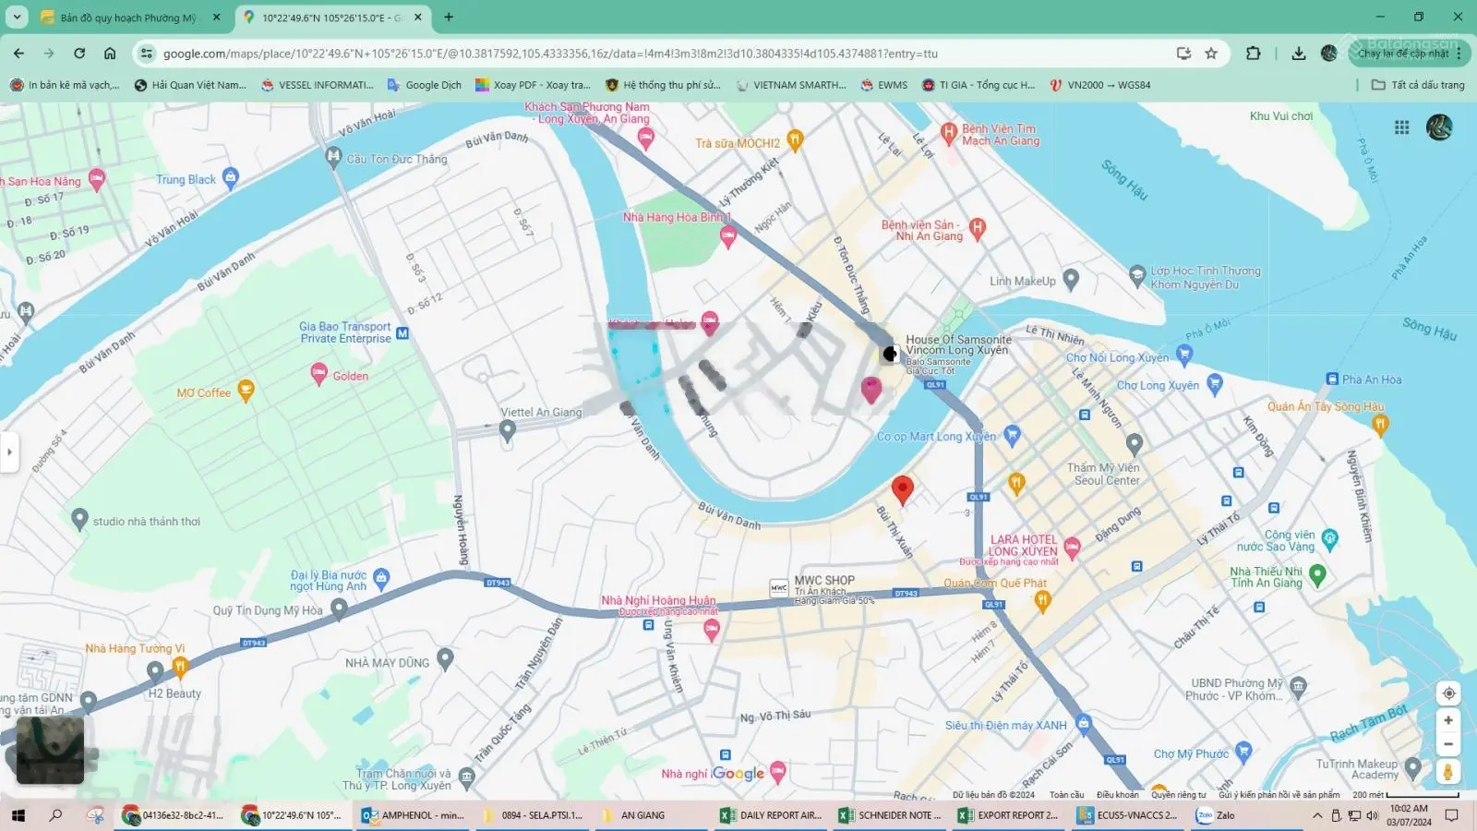Select Chợ Nổi Long Xuyên marker
The image size is (1477, 831).
point(1184,355)
